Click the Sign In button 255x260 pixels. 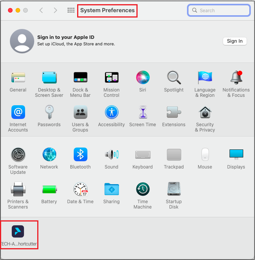pos(235,41)
